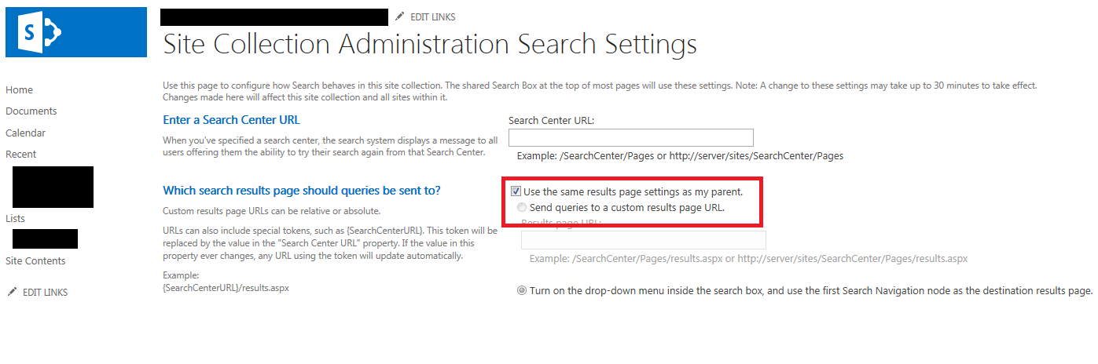This screenshot has width=1098, height=364.
Task: Open Lists from the left navigation
Action: [x=15, y=219]
